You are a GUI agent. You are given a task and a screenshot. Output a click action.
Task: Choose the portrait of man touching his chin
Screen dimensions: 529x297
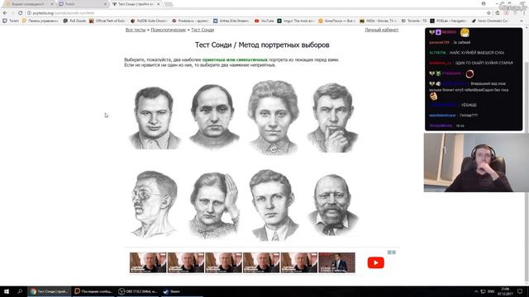pyautogui.click(x=332, y=117)
